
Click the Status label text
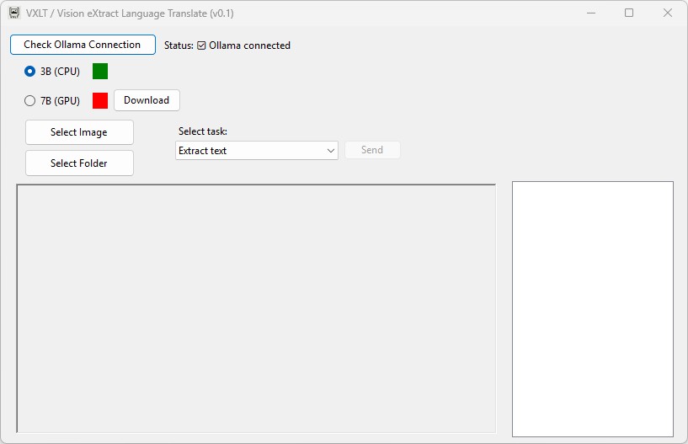179,45
